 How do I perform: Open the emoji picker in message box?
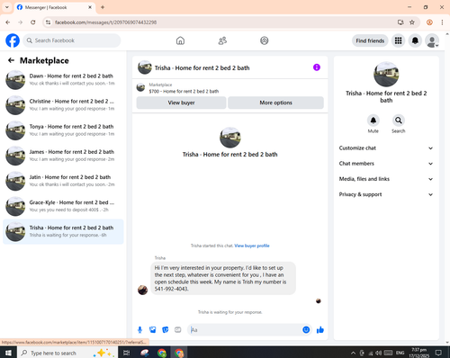[x=306, y=330]
